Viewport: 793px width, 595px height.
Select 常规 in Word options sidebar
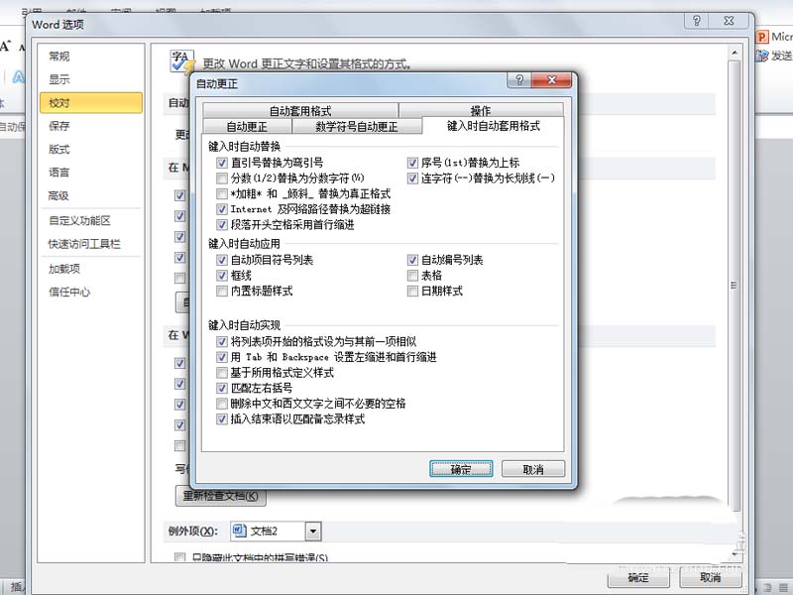(91, 57)
